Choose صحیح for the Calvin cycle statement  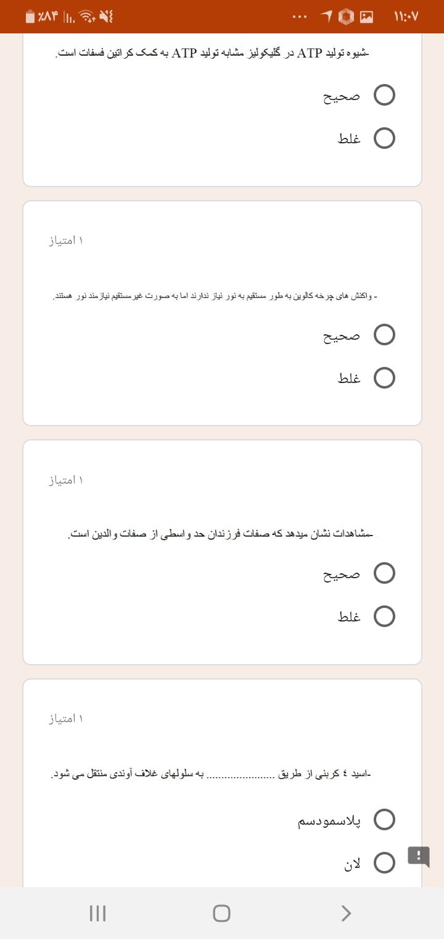pyautogui.click(x=385, y=335)
